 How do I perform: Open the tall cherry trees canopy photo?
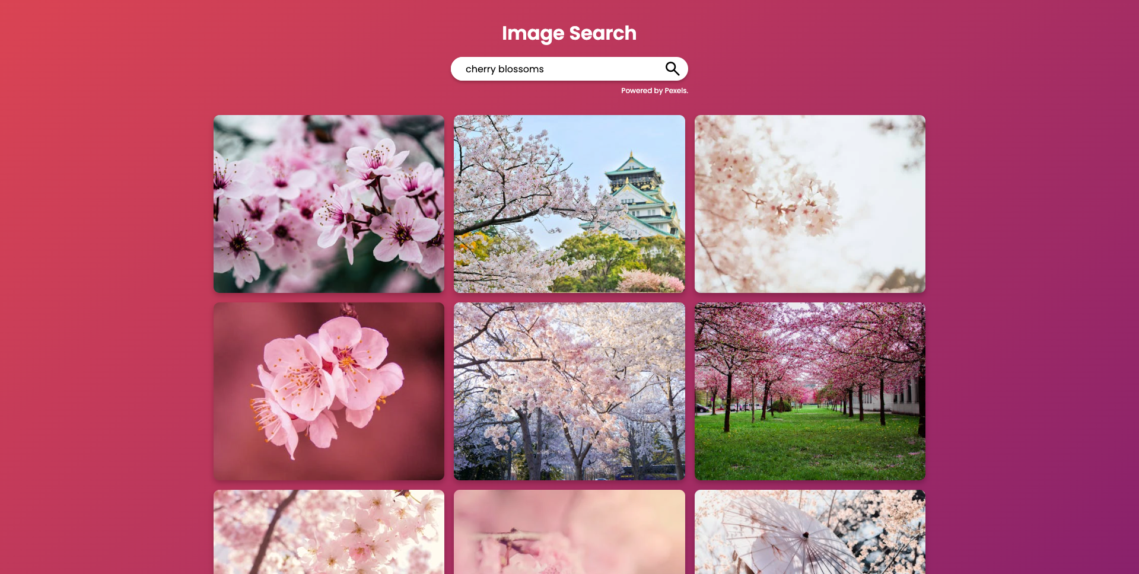point(569,391)
